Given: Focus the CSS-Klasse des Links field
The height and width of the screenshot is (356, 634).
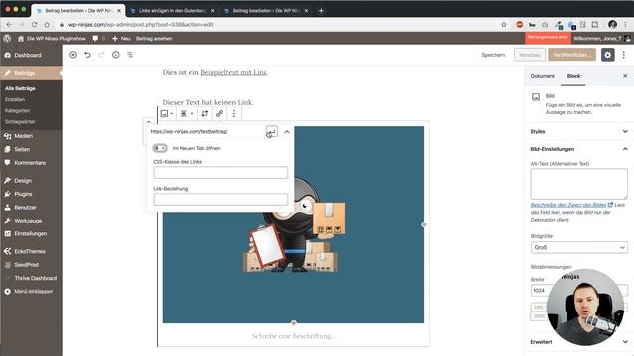Looking at the screenshot, I should point(221,173).
